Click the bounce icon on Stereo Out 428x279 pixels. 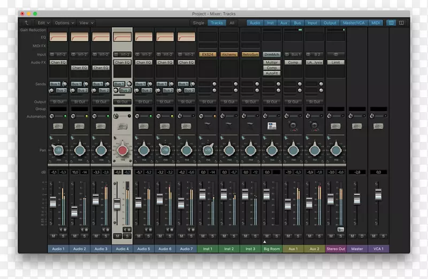pyautogui.click(x=341, y=229)
